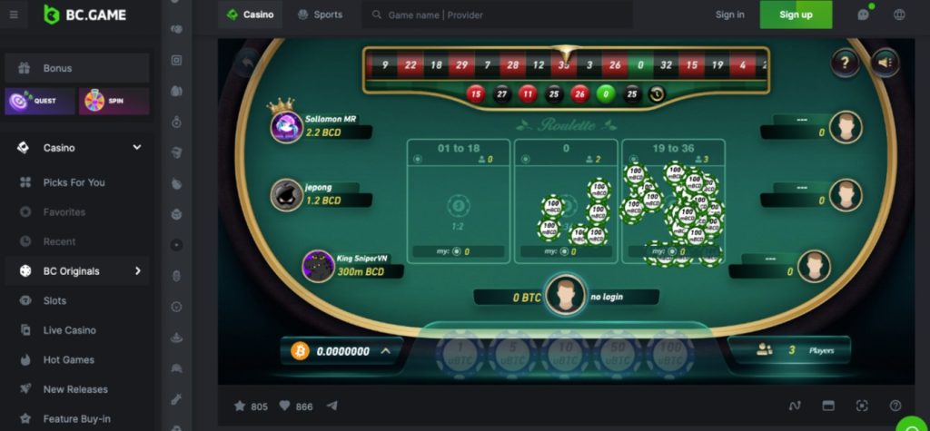The height and width of the screenshot is (431, 930).
Task: Collapse the Casino sidebar section
Action: 137,148
